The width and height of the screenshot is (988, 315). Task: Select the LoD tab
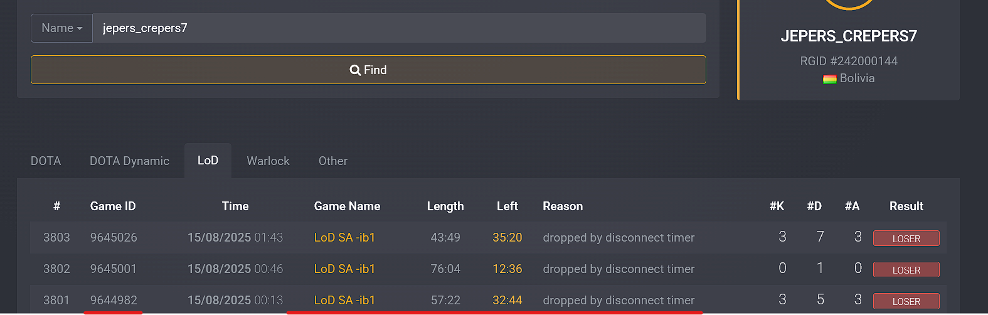tap(208, 161)
